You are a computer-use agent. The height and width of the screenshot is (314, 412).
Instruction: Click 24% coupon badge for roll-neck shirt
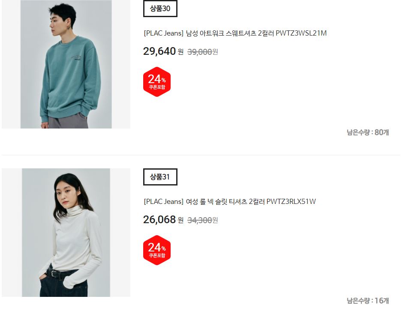[157, 250]
